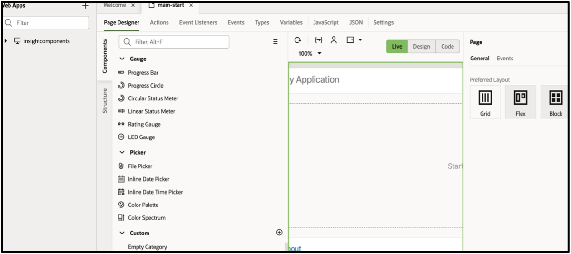Open the Event Listeners tab
571x254 pixels.
click(x=198, y=22)
